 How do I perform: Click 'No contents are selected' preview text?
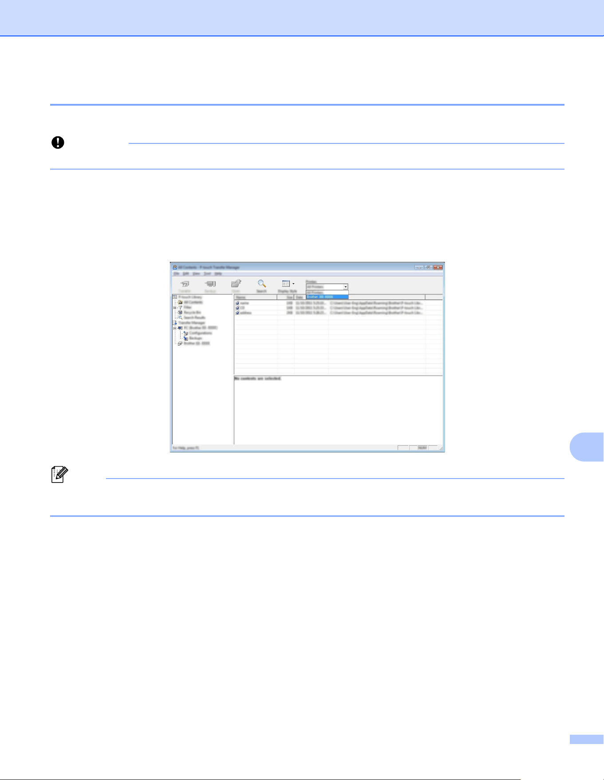258,379
